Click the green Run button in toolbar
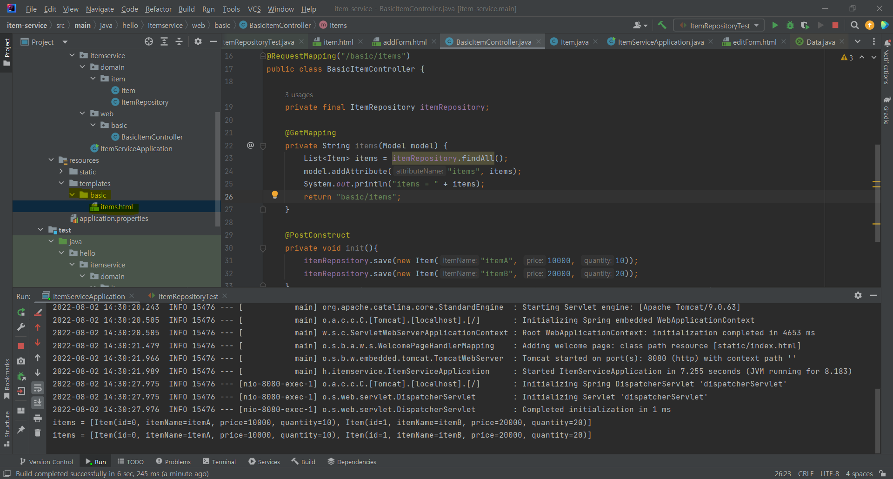 [775, 26]
